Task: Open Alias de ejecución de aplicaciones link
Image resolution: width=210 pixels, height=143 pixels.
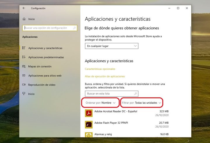Action: pyautogui.click(x=105, y=76)
